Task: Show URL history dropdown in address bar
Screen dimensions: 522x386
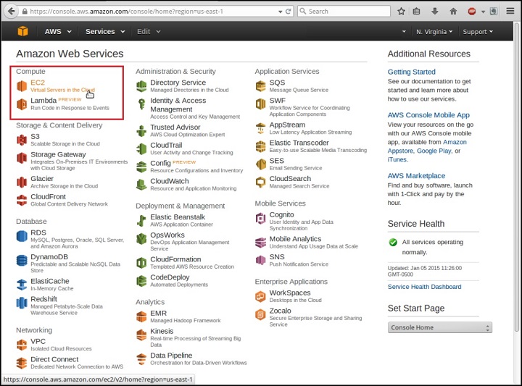Action: (281, 12)
